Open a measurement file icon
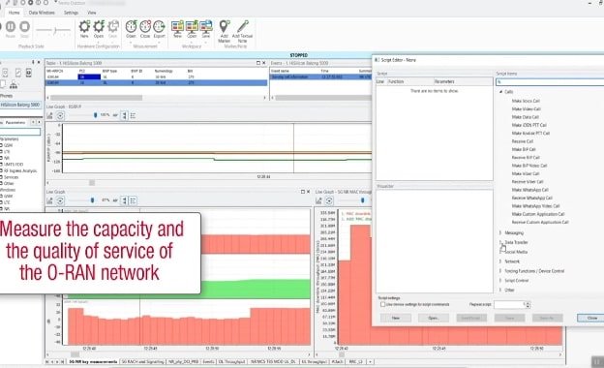This screenshot has width=604, height=368. coord(131,26)
